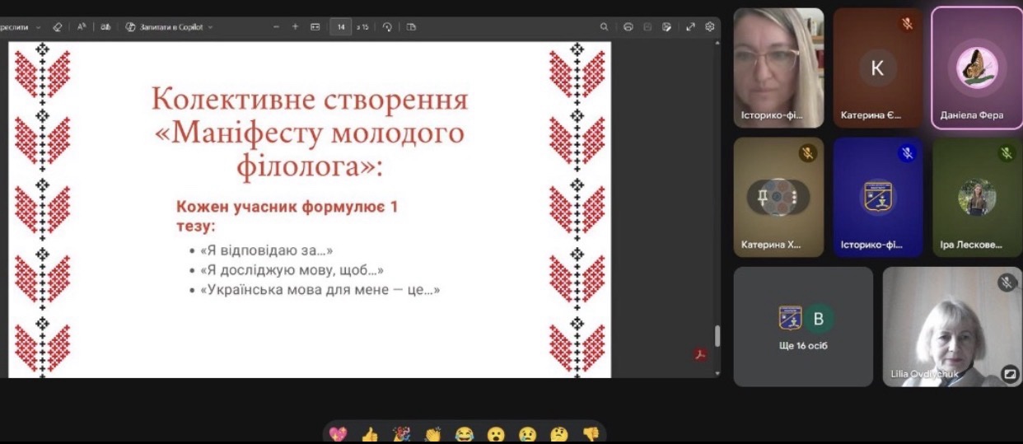Open the read aloud tool
This screenshot has height=444, width=1023.
tap(82, 26)
